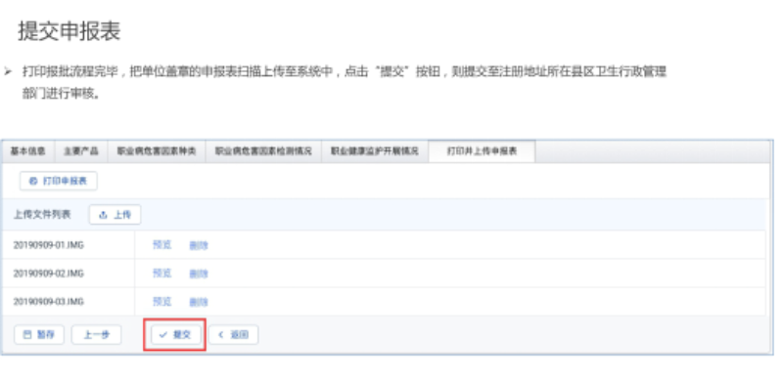Open the 主要产品 tab

[x=81, y=151]
